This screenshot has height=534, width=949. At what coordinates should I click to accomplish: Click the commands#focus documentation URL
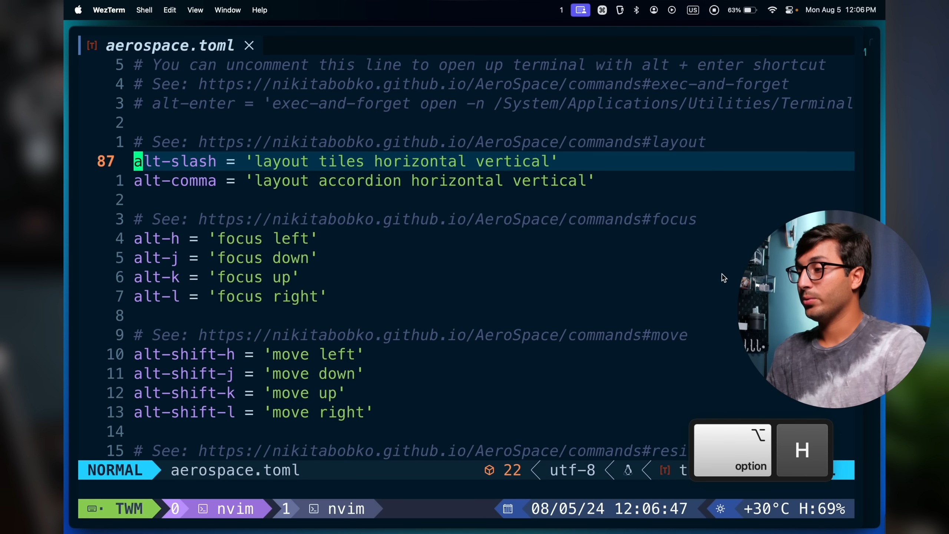[x=447, y=220]
